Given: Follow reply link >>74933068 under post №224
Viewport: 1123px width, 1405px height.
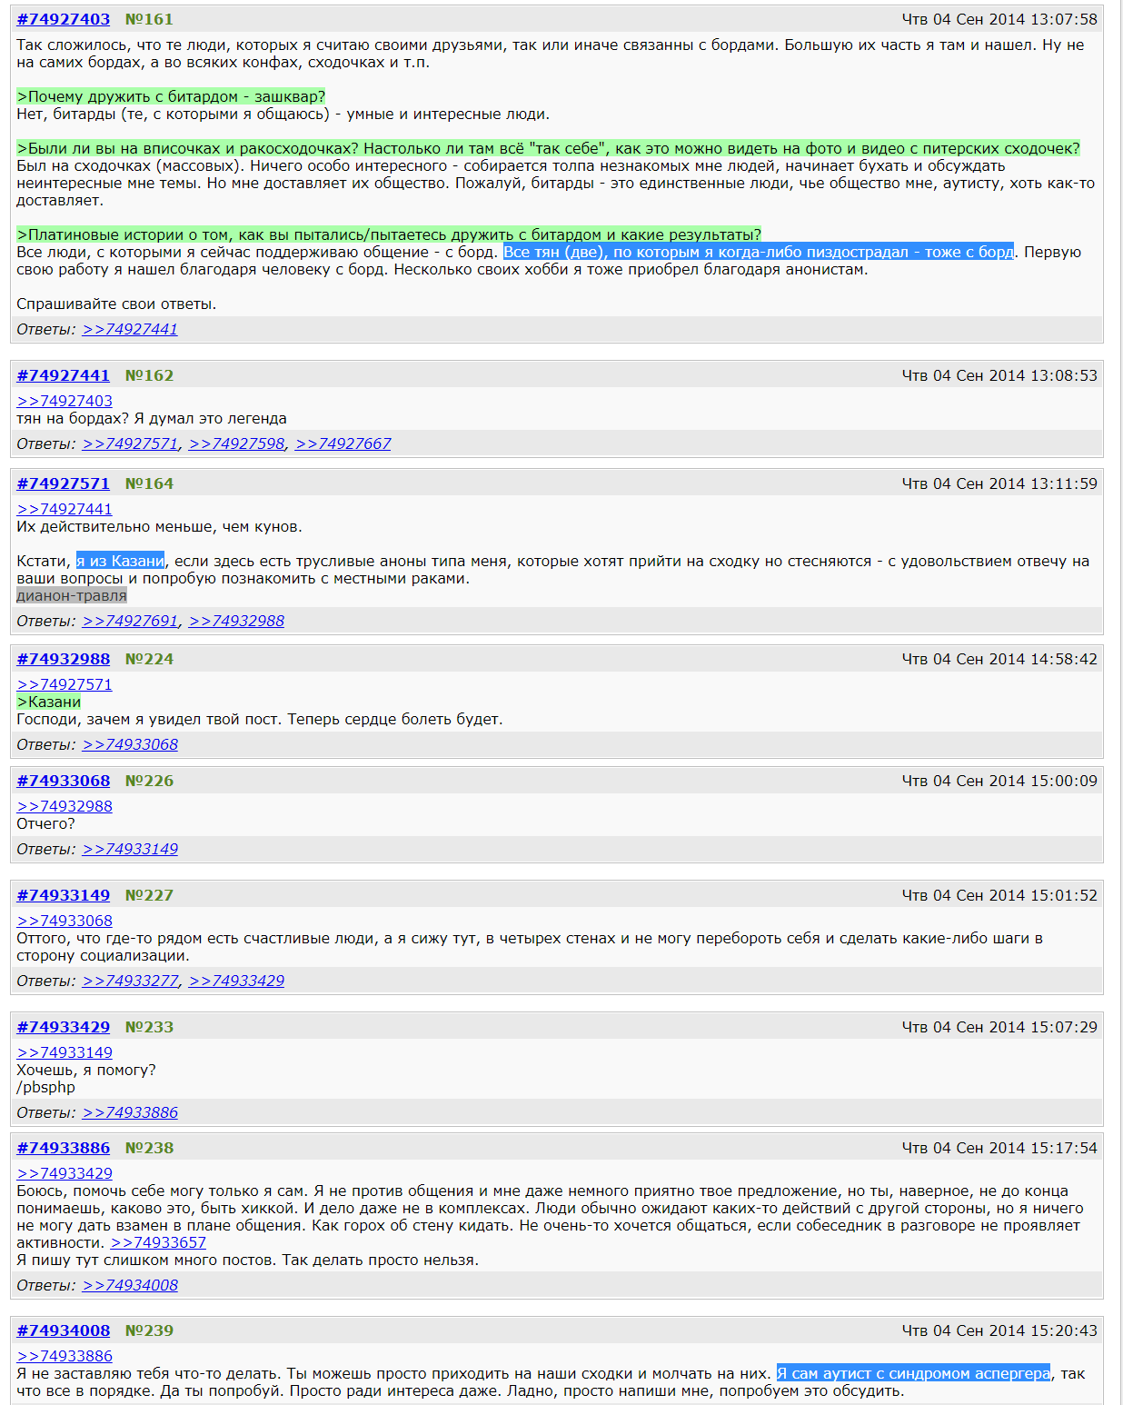Looking at the screenshot, I should [x=130, y=744].
